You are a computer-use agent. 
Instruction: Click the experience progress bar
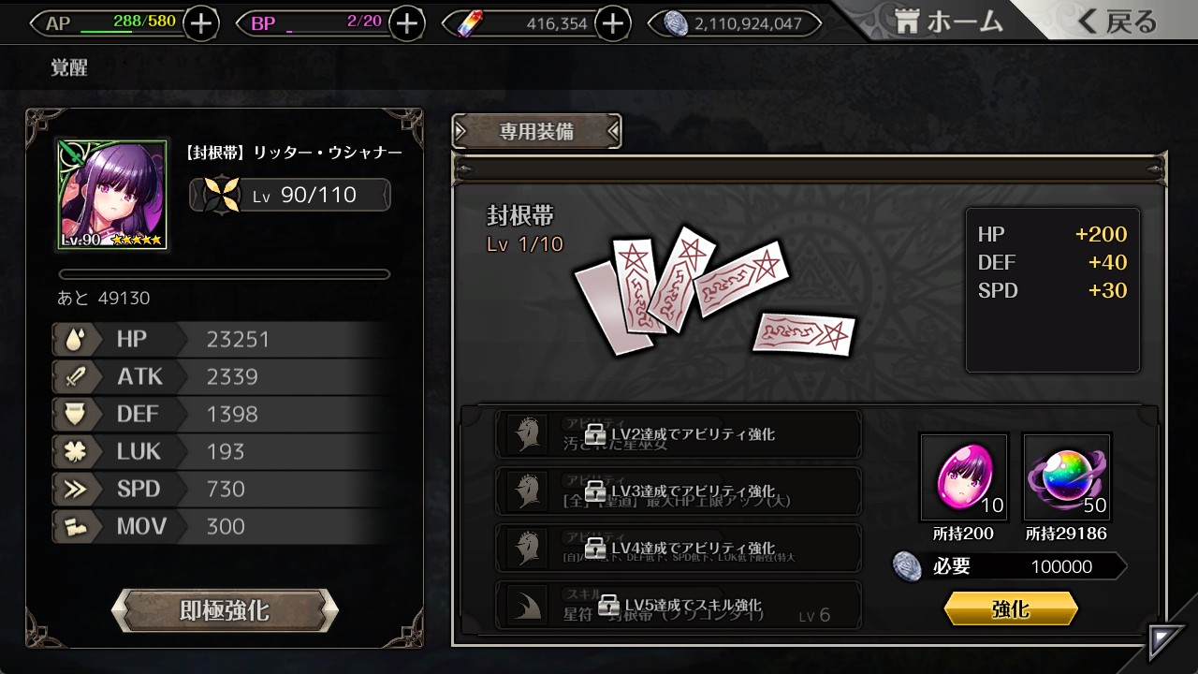pyautogui.click(x=225, y=274)
